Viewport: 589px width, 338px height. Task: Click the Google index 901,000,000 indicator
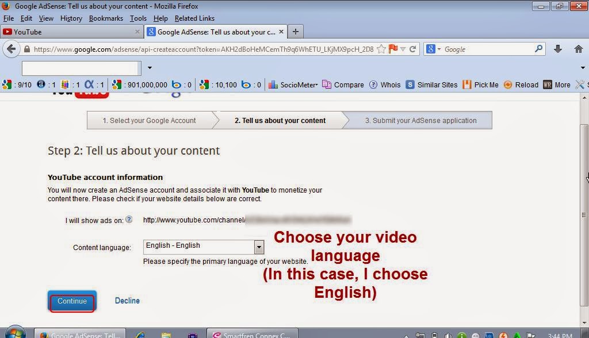pos(140,85)
